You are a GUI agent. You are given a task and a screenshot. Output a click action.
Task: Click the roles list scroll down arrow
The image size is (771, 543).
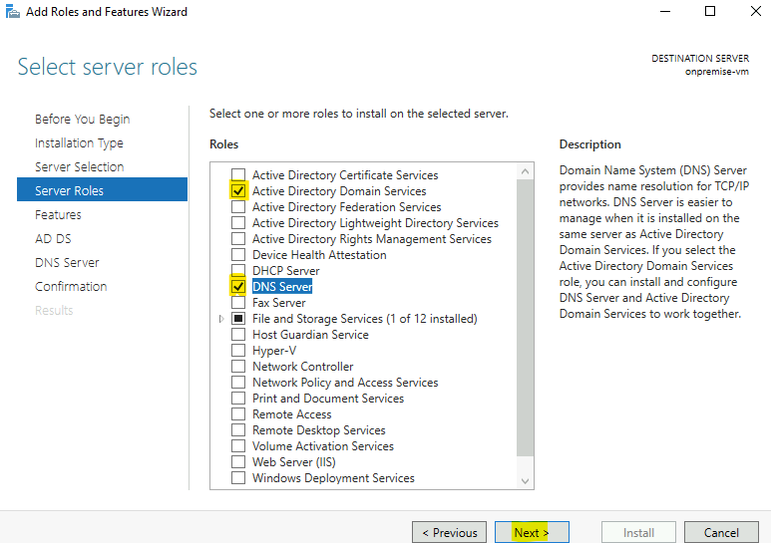526,481
